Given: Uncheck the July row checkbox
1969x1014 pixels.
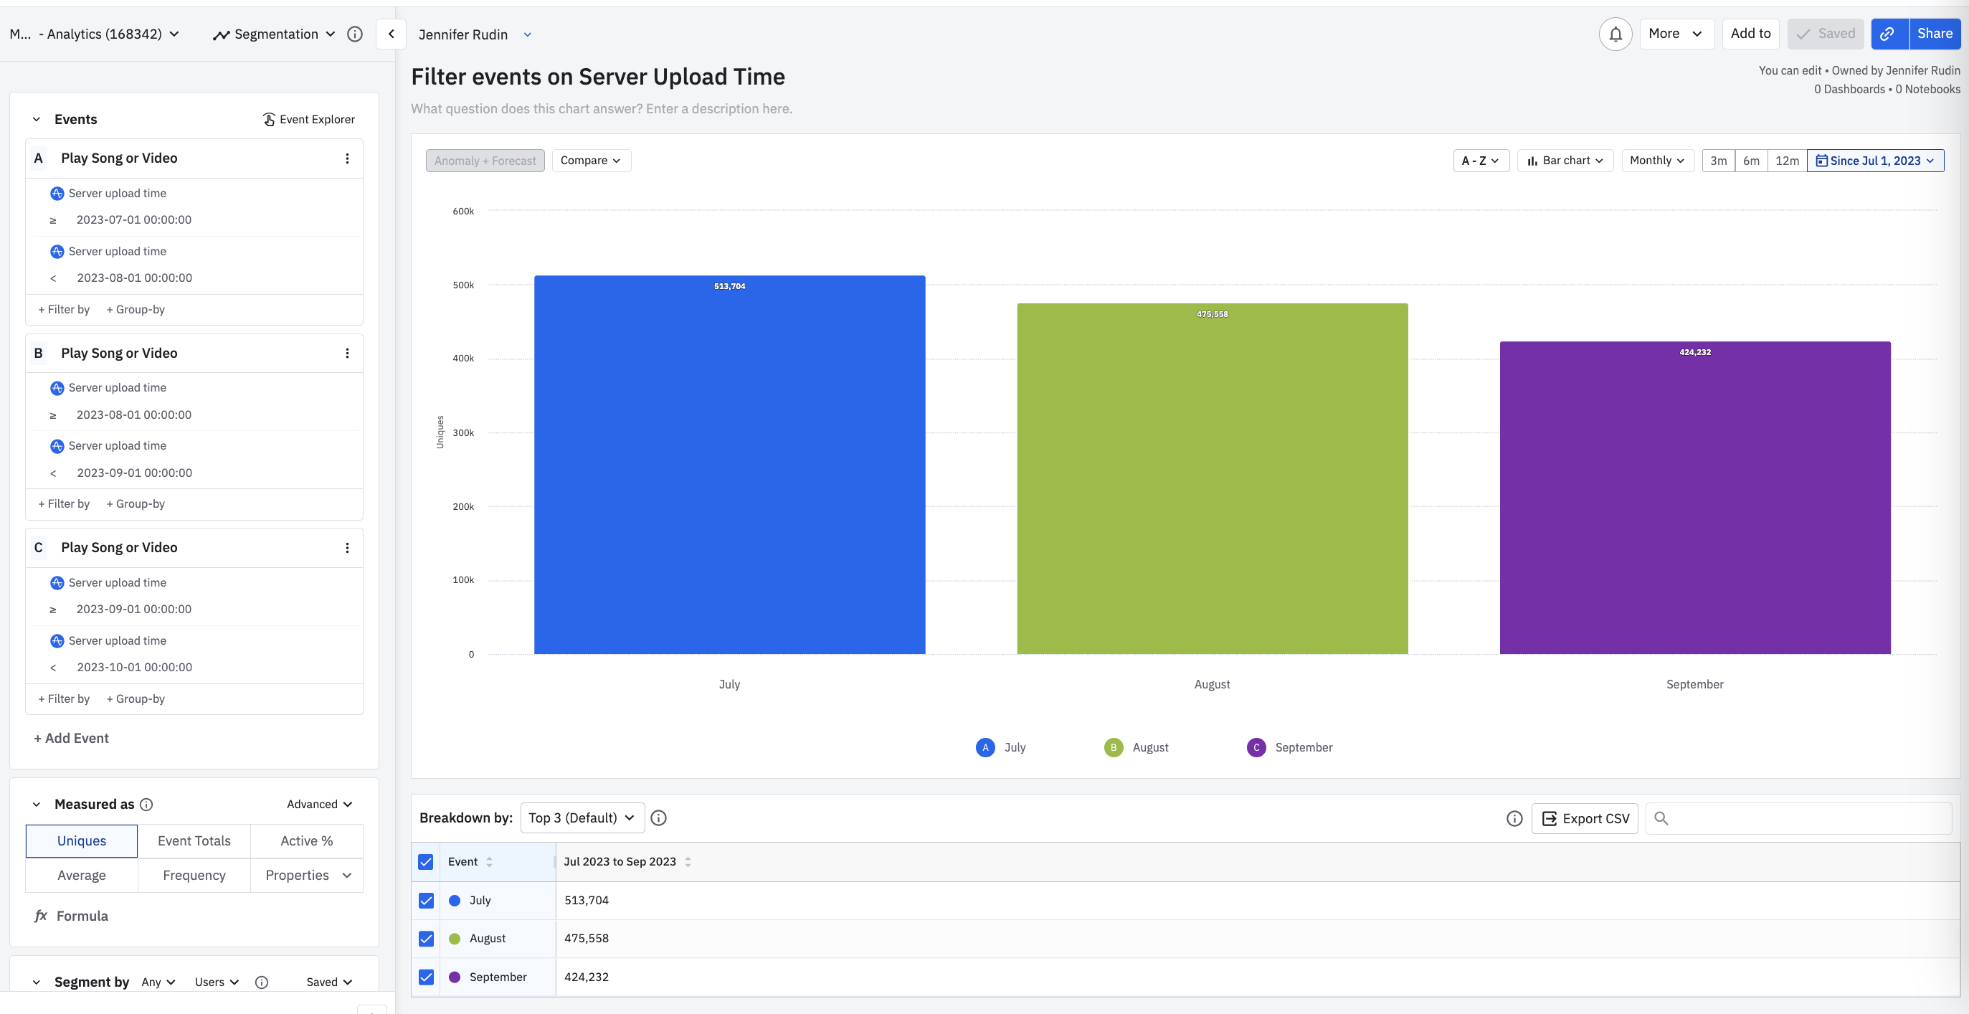Looking at the screenshot, I should pos(427,901).
